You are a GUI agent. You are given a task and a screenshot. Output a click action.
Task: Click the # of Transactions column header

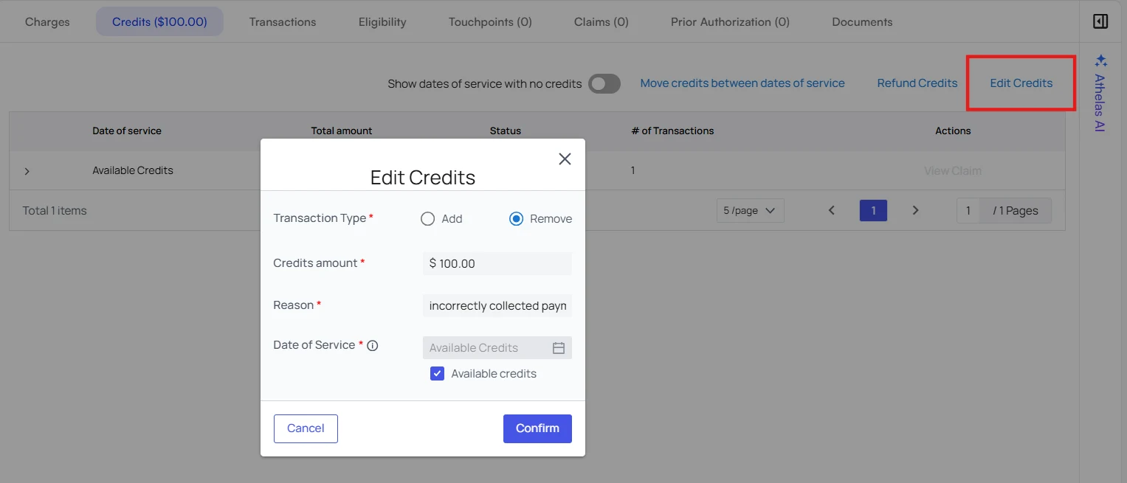click(672, 131)
